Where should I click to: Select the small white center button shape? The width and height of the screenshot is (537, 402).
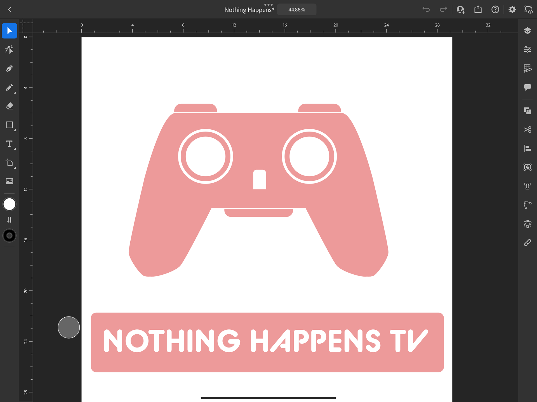[260, 179]
